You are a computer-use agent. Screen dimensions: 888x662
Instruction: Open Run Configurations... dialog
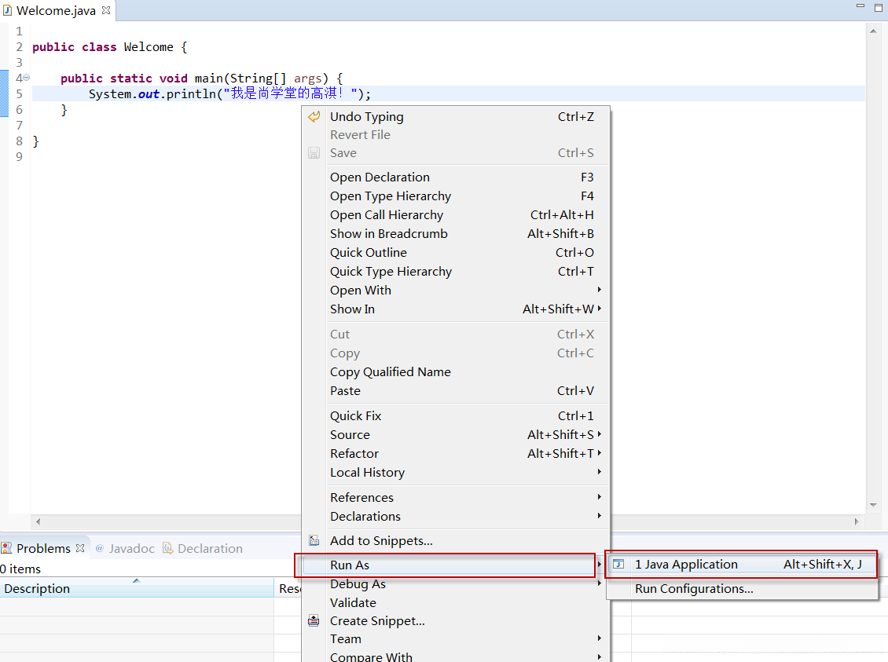tap(694, 589)
